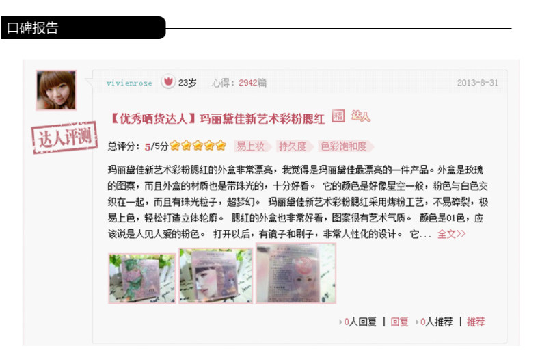Select the 持久度 tag
This screenshot has height=351, width=540.
click(295, 146)
